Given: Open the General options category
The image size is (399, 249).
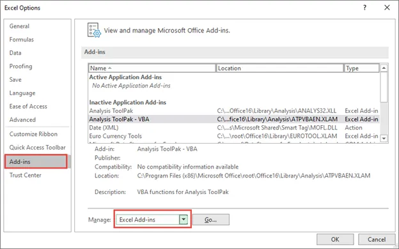Looking at the screenshot, I should coord(19,26).
